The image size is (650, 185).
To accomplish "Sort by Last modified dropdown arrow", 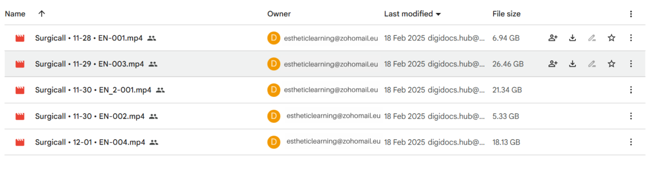I will [438, 14].
